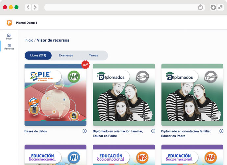The width and height of the screenshot is (227, 165).
Task: Open middle Diplomado en orientación familiar title
Action: (118, 134)
